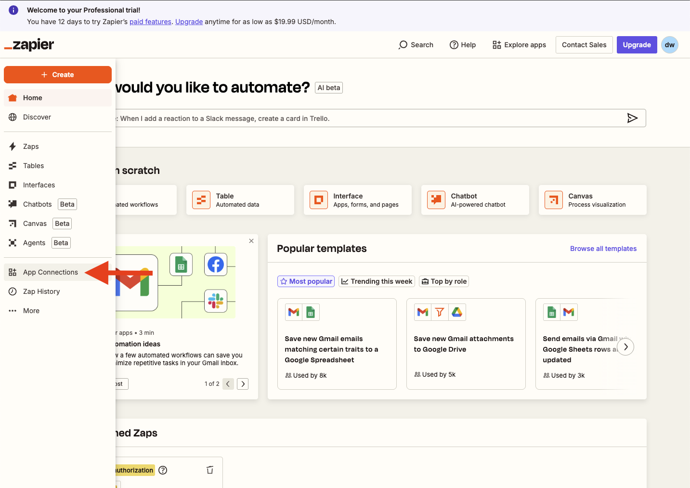Click the Gmail icon on the first template
The image size is (690, 488).
(x=294, y=312)
